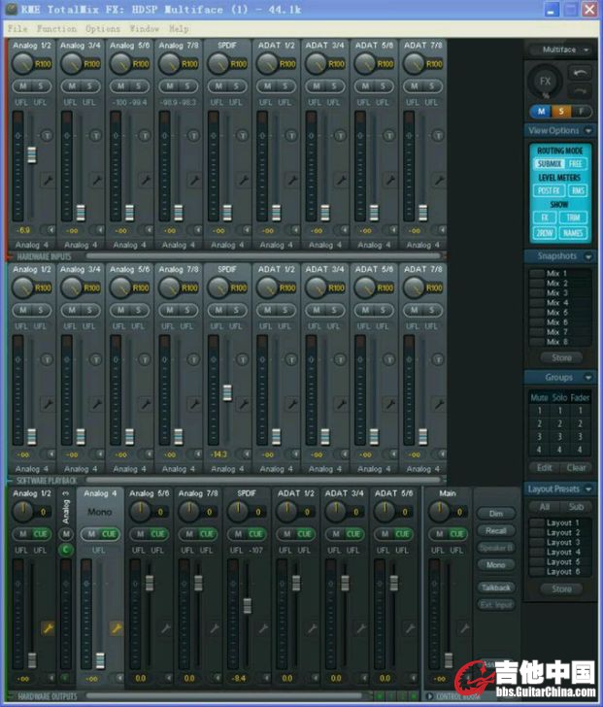This screenshot has height=707, width=603.
Task: Collapse the Groups panel arrow
Action: point(588,378)
